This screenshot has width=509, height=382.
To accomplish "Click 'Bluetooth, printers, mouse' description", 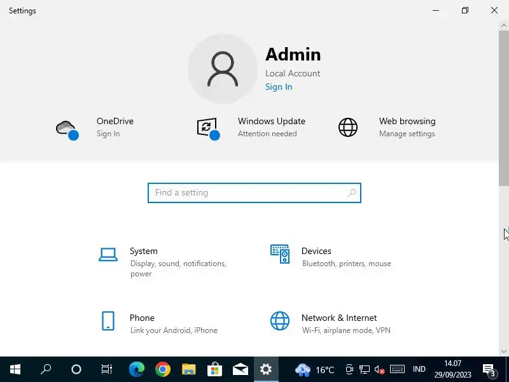I will coord(346,264).
